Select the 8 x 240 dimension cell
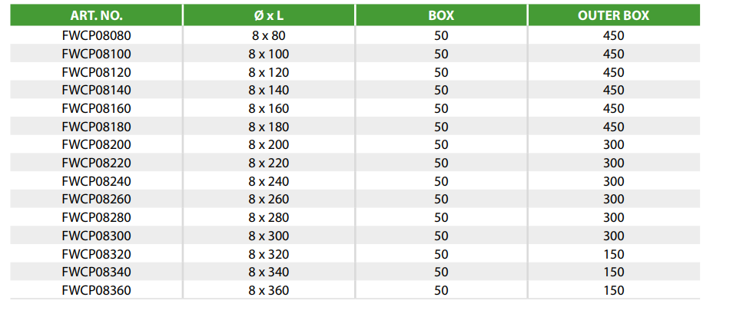The image size is (733, 317). tap(269, 181)
